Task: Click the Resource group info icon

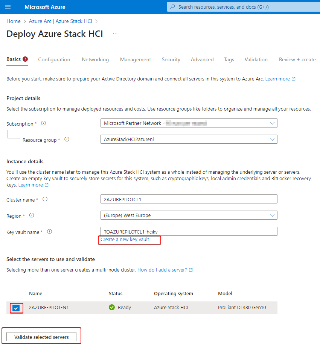Action: (x=67, y=139)
